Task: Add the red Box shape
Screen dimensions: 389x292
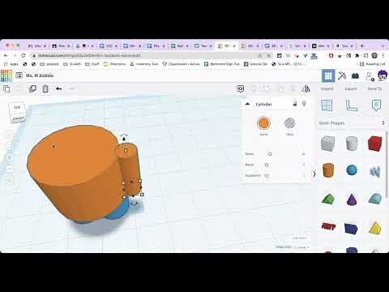Action: coord(375,143)
